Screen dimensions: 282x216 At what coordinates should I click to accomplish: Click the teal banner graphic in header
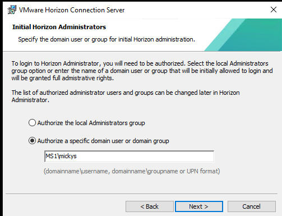pyautogui.click(x=243, y=35)
